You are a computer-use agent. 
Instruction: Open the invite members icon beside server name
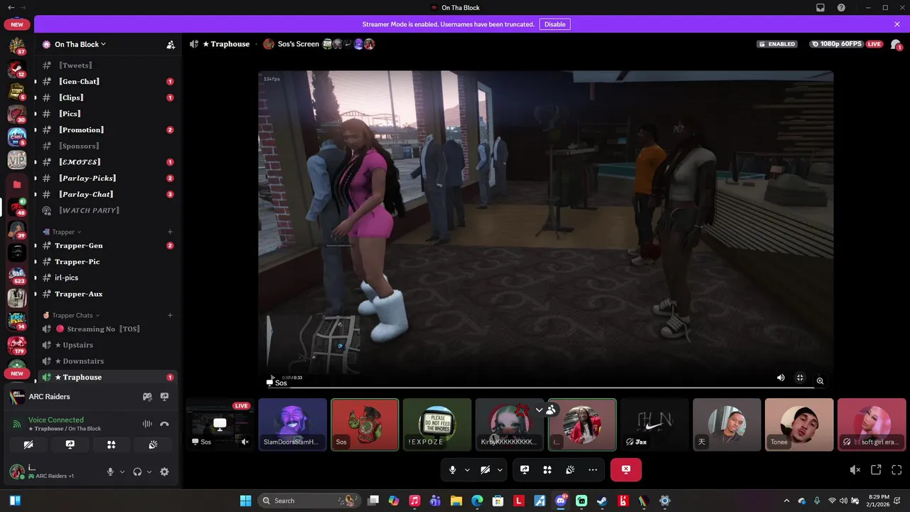click(x=171, y=44)
